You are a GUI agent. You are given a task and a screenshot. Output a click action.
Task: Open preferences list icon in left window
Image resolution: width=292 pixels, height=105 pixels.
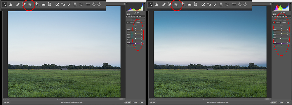[x=88, y=4]
